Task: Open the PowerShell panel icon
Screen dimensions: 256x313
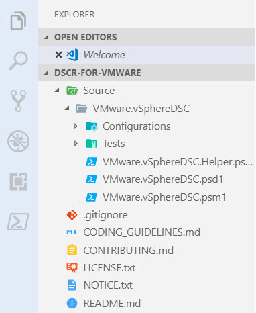Action: pyautogui.click(x=18, y=222)
